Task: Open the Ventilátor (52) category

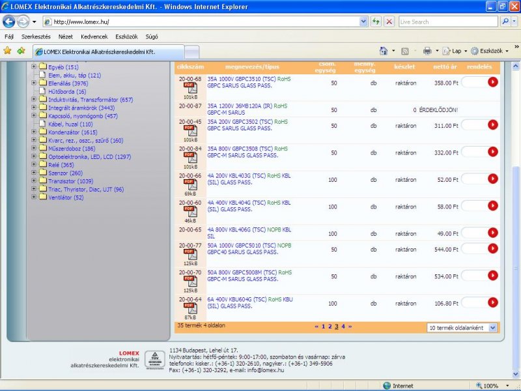Action: (x=66, y=197)
